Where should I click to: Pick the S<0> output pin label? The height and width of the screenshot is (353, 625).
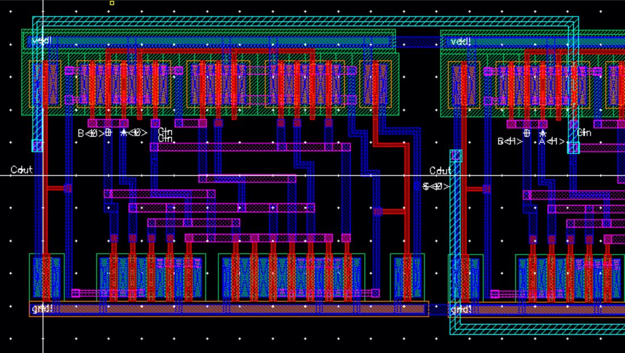435,186
